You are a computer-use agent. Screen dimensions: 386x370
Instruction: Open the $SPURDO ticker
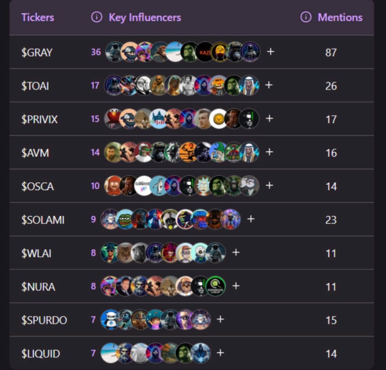[44, 320]
